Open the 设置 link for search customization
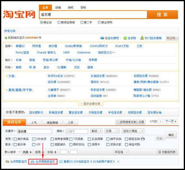Screen dimensions: 185x170 click(x=141, y=122)
